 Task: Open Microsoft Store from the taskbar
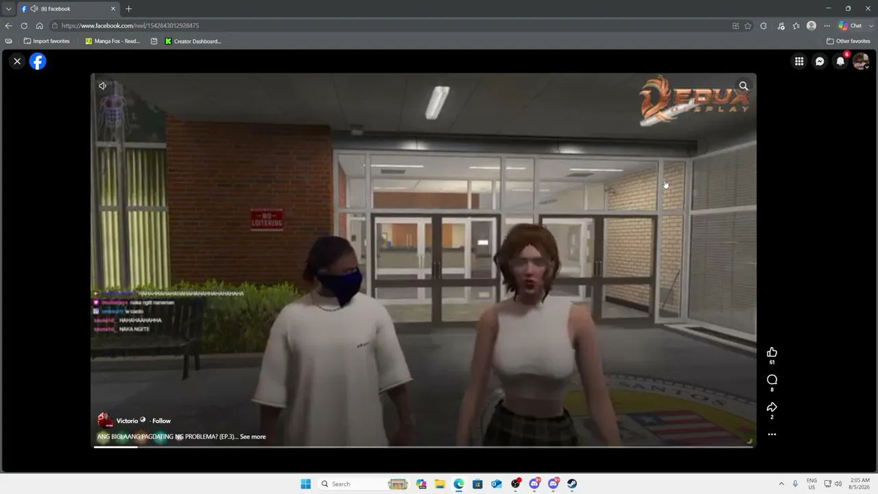[477, 484]
